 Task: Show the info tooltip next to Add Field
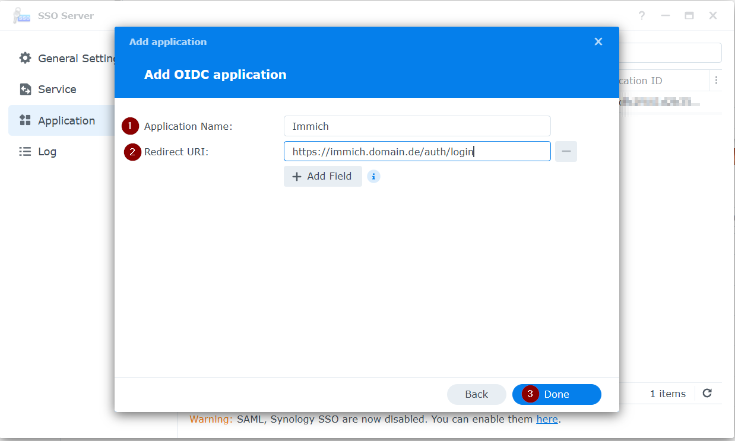[x=373, y=176]
